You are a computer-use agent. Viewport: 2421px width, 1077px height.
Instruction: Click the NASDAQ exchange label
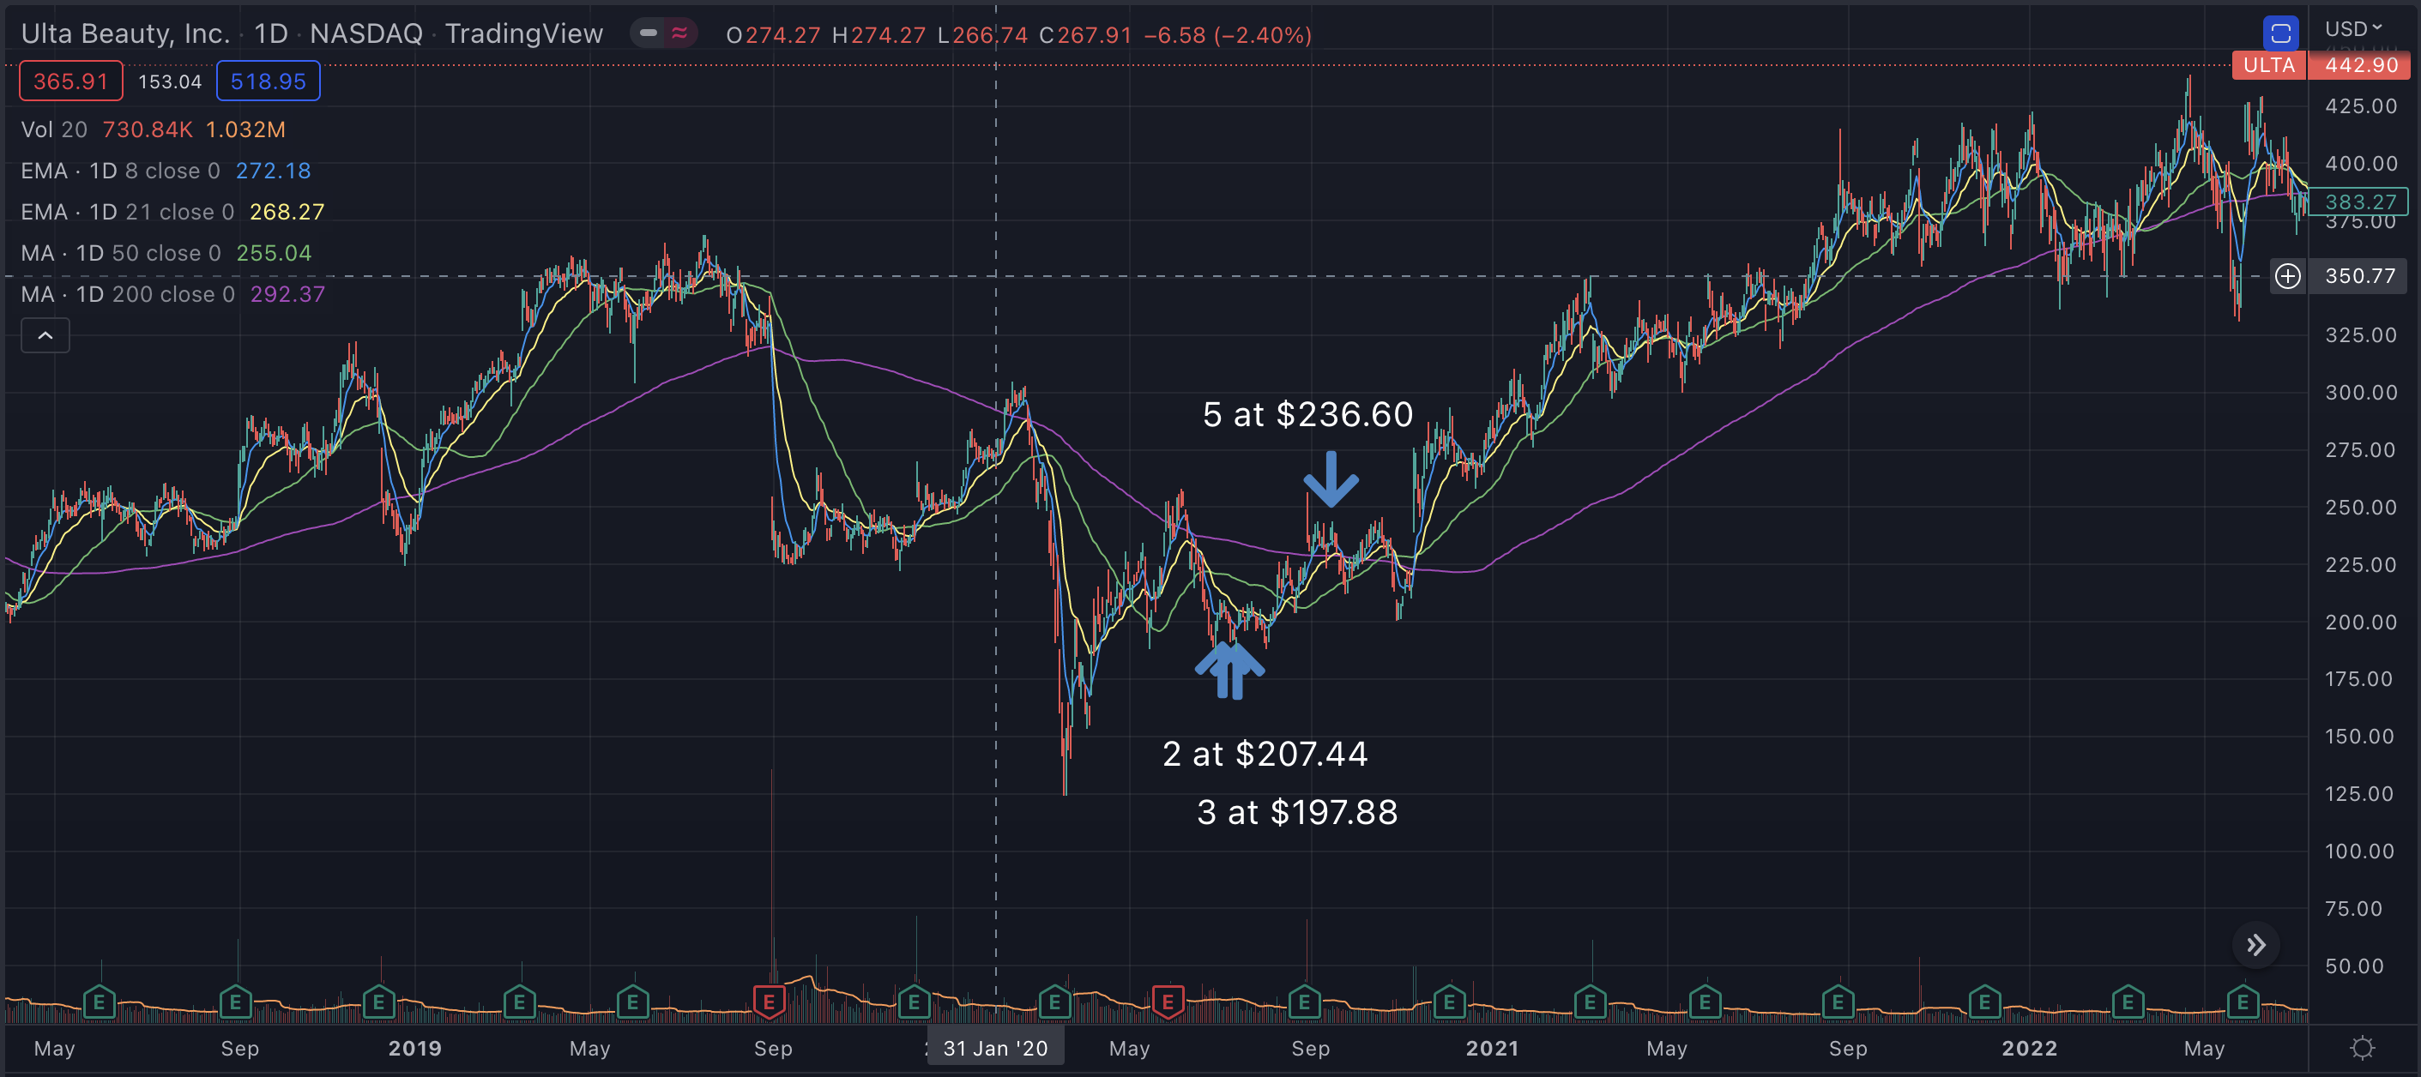tap(366, 33)
